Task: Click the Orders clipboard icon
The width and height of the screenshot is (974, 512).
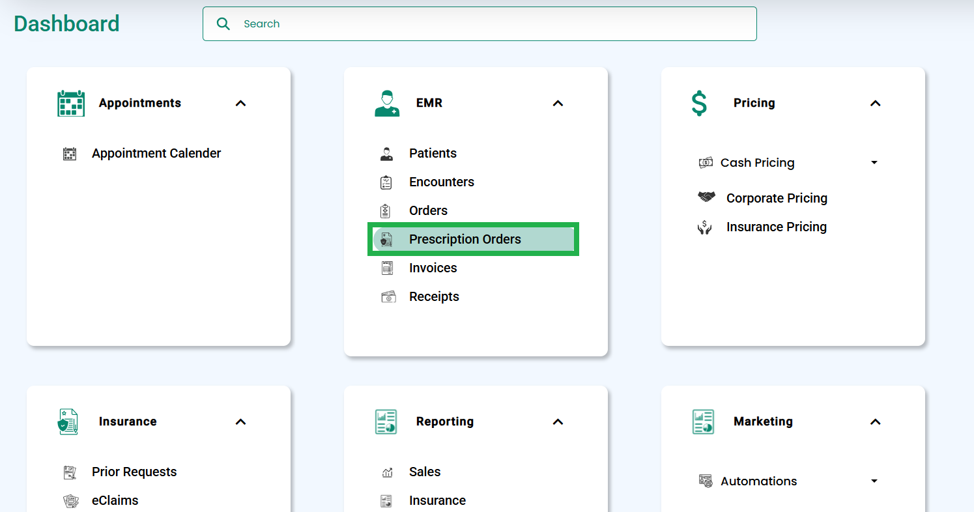Action: pyautogui.click(x=386, y=211)
